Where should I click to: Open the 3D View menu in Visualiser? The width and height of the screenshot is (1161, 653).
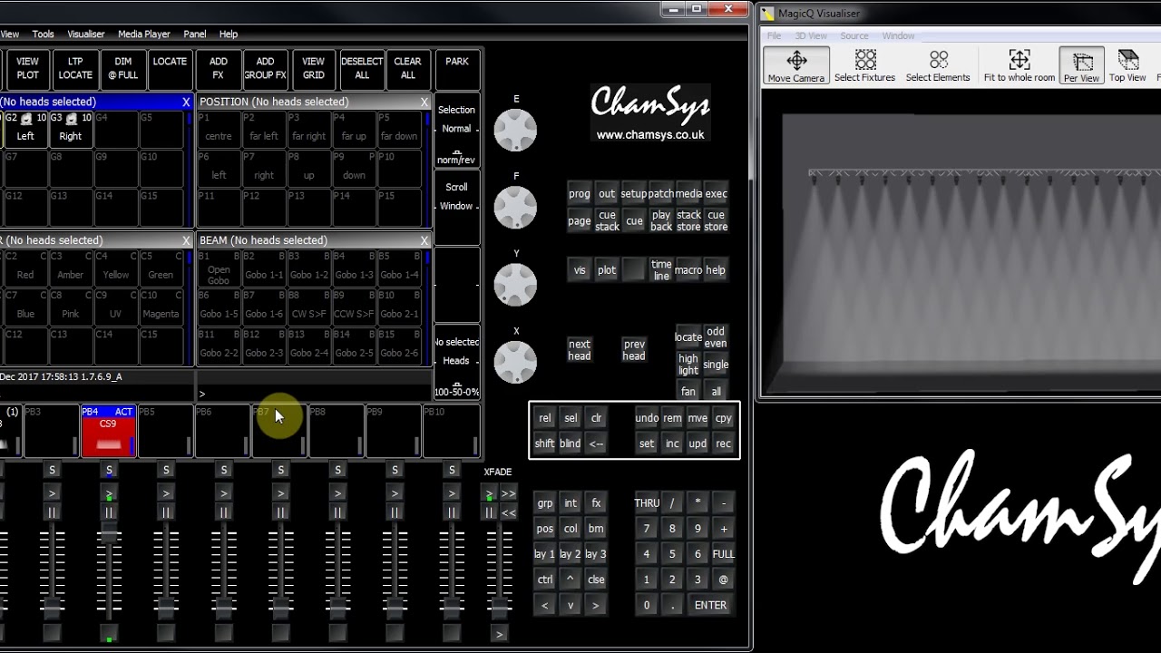[x=811, y=36]
